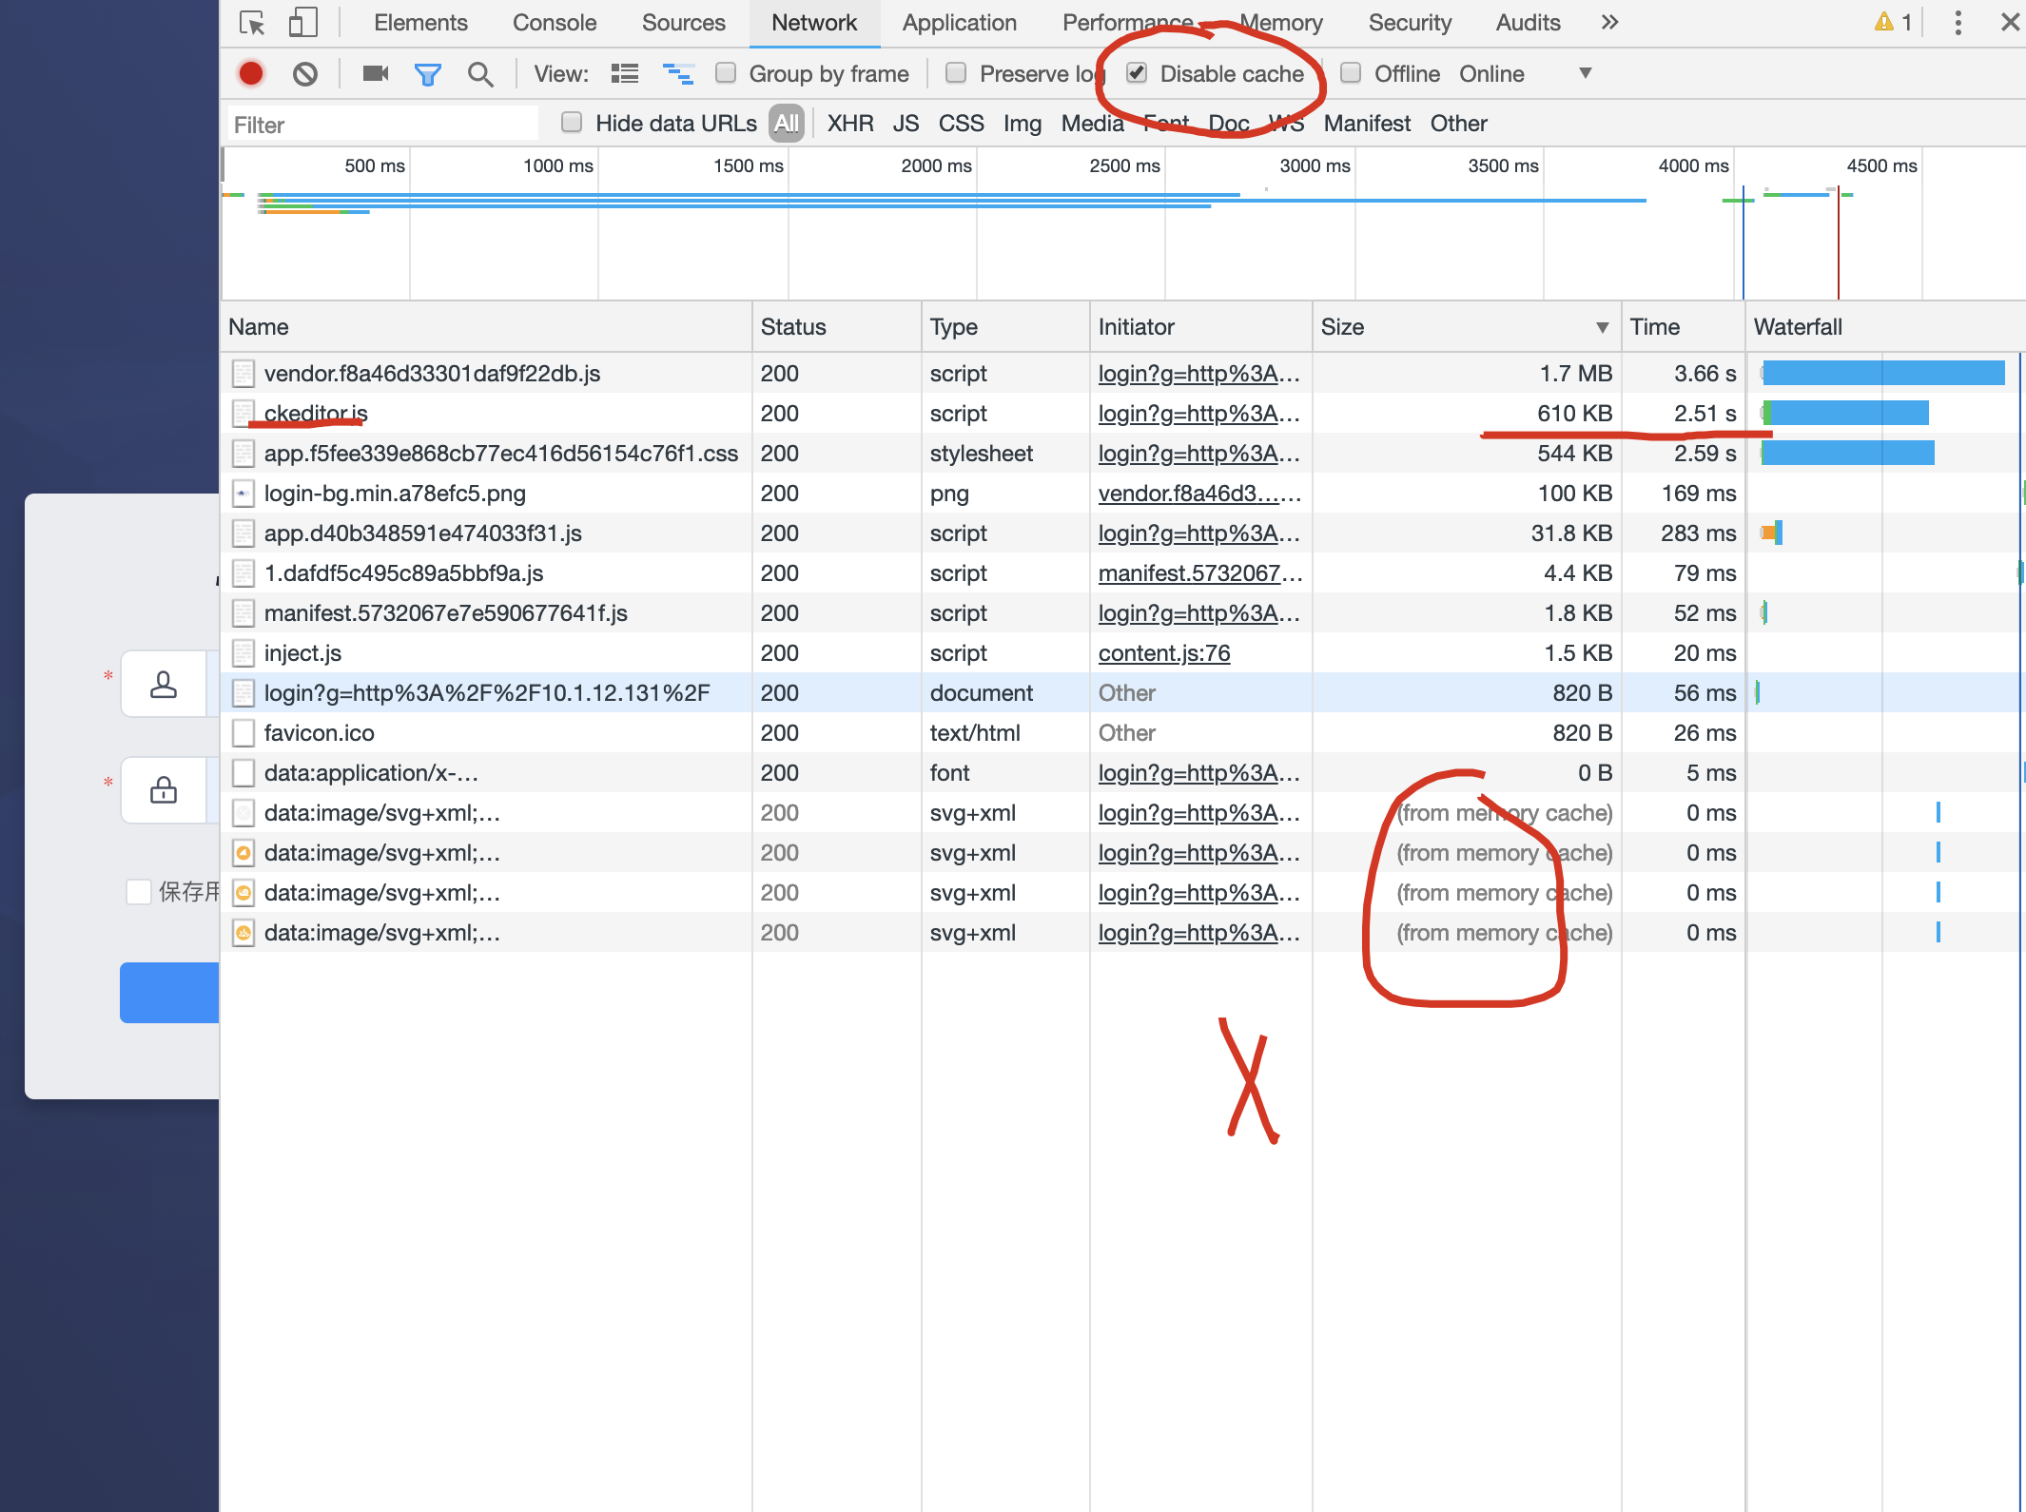Viewport: 2026px width, 1512px height.
Task: Select the app.f5fee339e868cb77ec416d56154c76f1.css request
Action: pos(501,454)
